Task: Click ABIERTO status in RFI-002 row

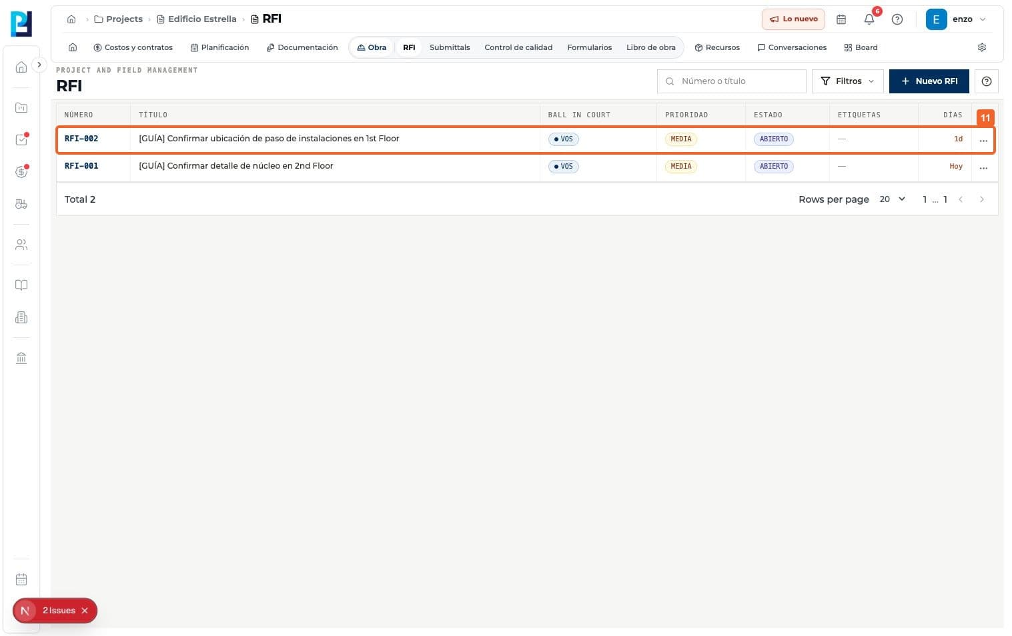Action: [773, 139]
